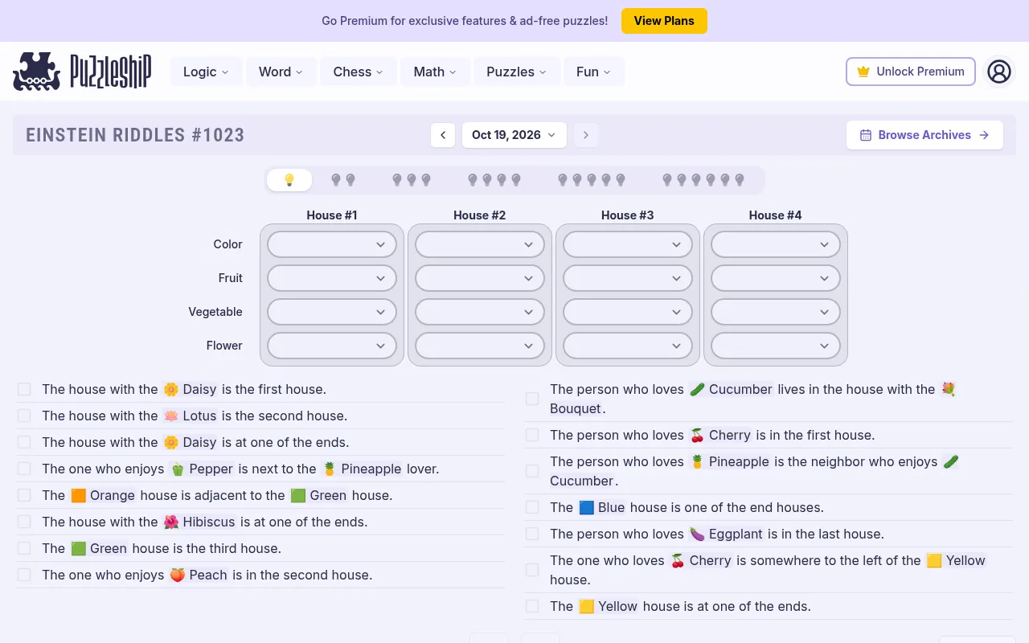Check off Cucumber with Bouquet clue

(532, 399)
